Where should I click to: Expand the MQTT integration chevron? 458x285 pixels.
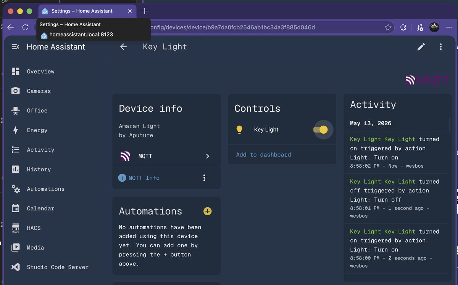tap(208, 156)
